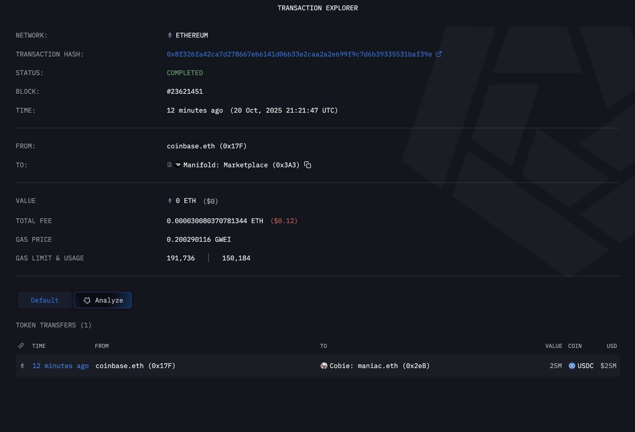Open the transaction hash link
Image resolution: width=635 pixels, height=432 pixels.
click(299, 53)
